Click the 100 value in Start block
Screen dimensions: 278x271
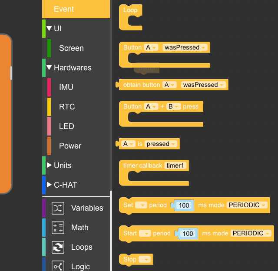[188, 234]
